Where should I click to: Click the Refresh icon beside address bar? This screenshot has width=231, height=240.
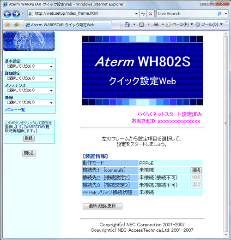(x=143, y=14)
